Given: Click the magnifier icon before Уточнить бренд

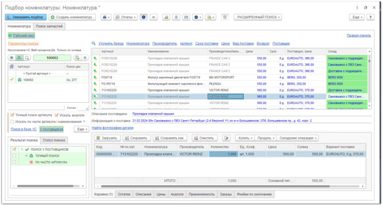Looking at the screenshot, I should coord(93,43).
